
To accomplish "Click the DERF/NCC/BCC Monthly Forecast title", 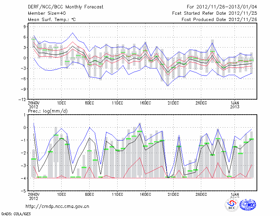I will pos(64,7).
